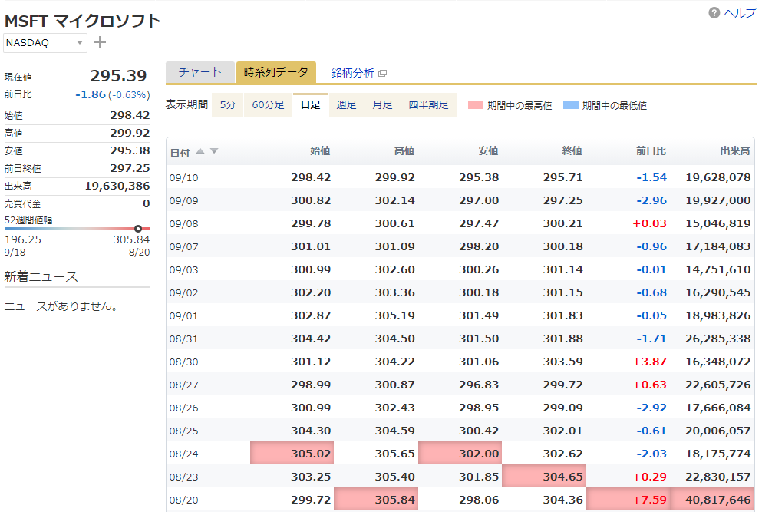Click the previous close value in sidebar

click(x=130, y=169)
